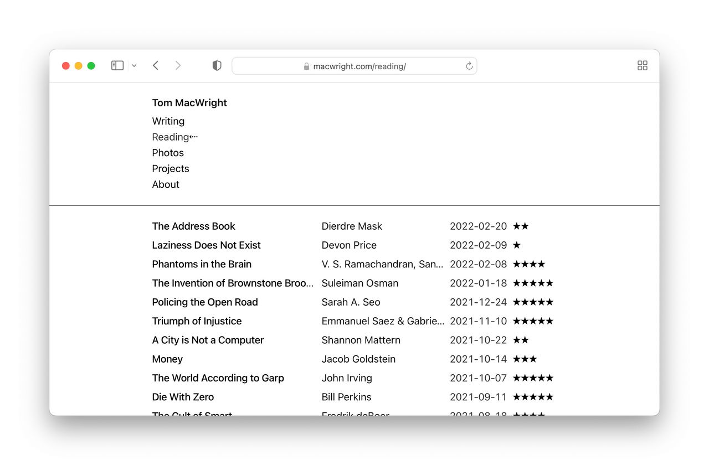Viewport: 709px width, 465px height.
Task: Go to the Projects page
Action: click(171, 169)
